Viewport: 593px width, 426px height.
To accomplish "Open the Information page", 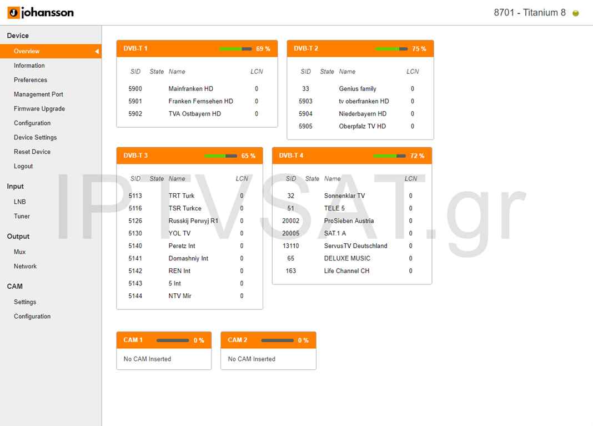I will click(x=29, y=66).
